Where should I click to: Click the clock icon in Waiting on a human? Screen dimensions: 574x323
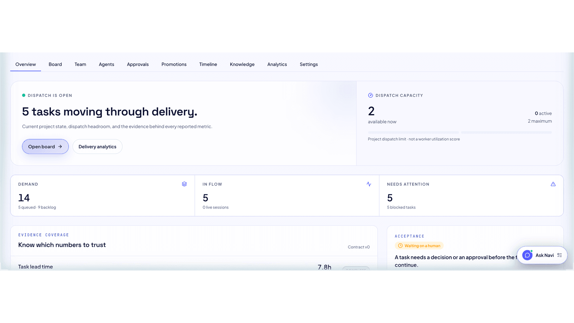pyautogui.click(x=400, y=246)
